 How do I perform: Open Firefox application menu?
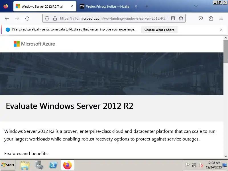point(221,18)
